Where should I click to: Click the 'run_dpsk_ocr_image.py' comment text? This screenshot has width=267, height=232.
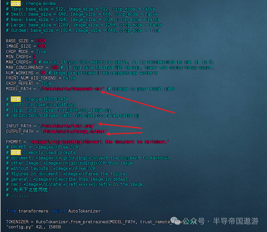[x=85, y=110]
